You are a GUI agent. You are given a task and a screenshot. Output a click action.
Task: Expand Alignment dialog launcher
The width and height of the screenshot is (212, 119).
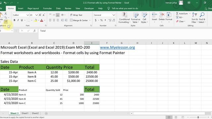(x=91, y=25)
